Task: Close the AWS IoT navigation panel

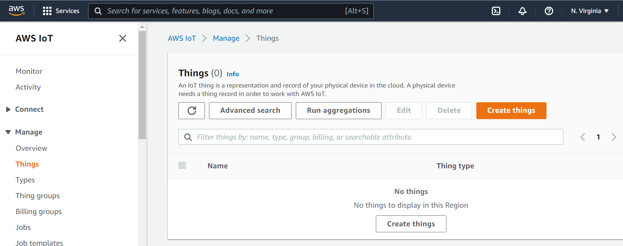Action: pyautogui.click(x=123, y=38)
